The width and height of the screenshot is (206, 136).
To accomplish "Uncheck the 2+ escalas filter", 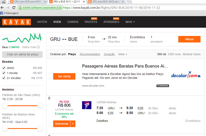I will point(4,78).
